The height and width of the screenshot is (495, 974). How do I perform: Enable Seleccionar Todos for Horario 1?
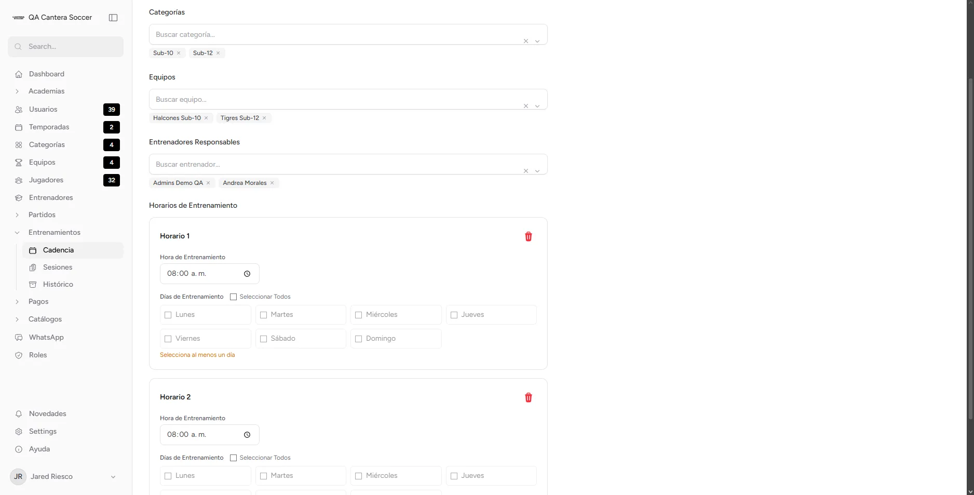pyautogui.click(x=234, y=297)
